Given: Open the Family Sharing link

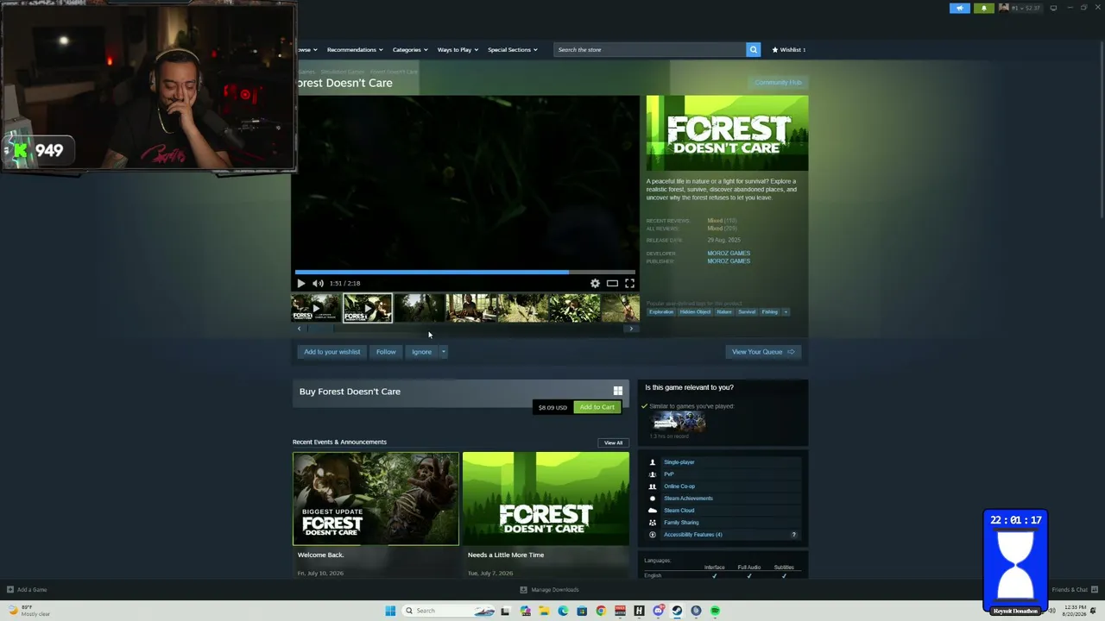Looking at the screenshot, I should click(681, 523).
